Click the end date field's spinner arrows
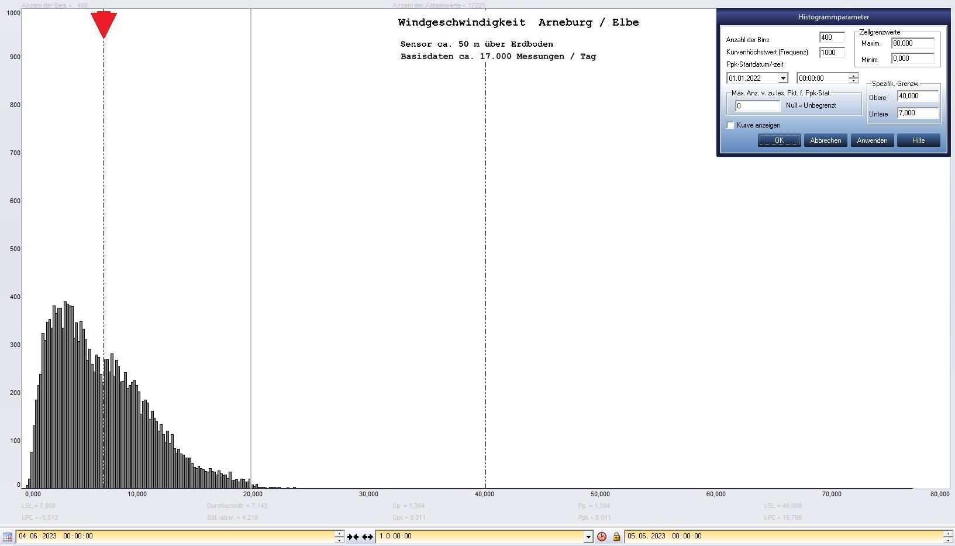The image size is (955, 546). tap(947, 536)
